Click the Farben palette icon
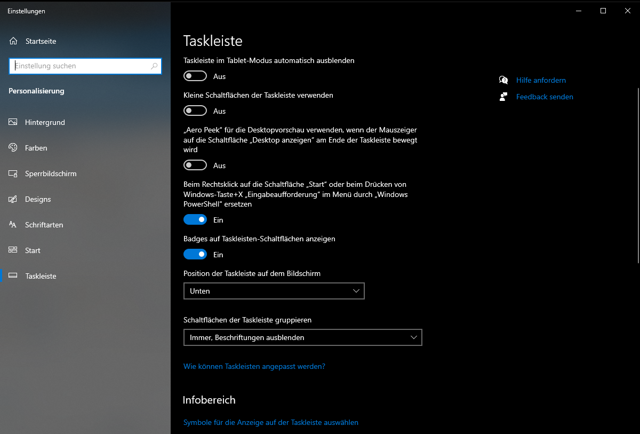Image resolution: width=640 pixels, height=434 pixels. click(13, 148)
